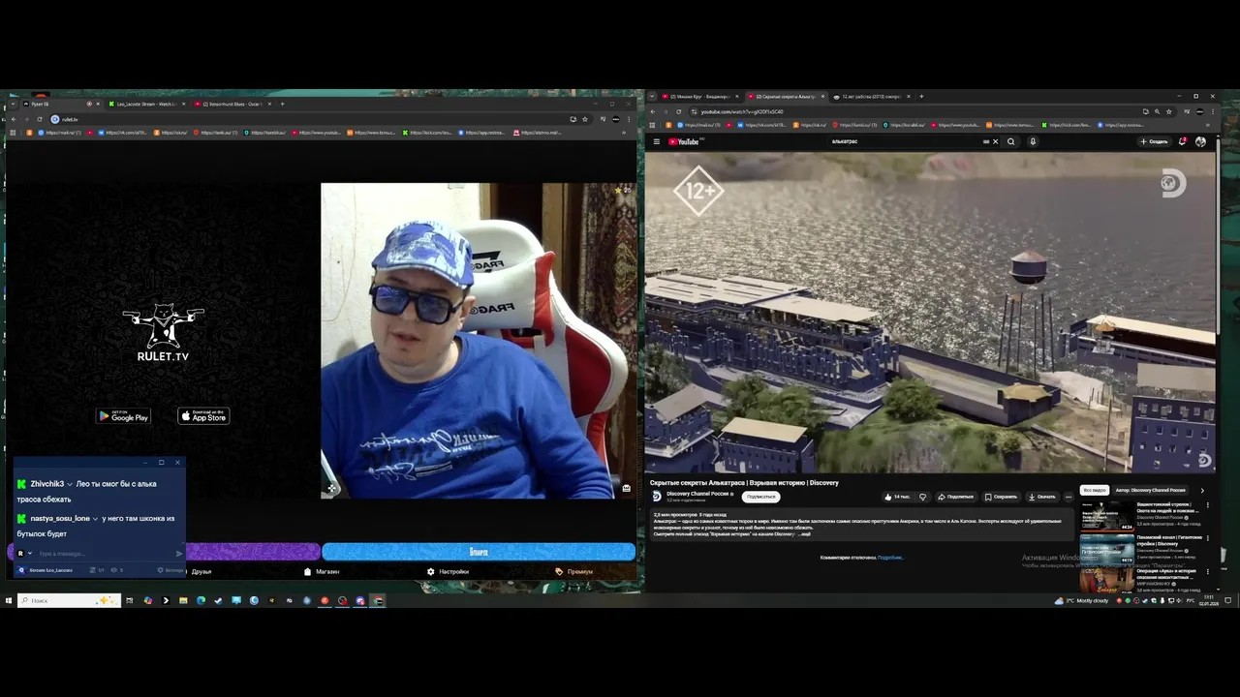
Task: Click the rulet.tv raccoon logo
Action: tap(163, 332)
